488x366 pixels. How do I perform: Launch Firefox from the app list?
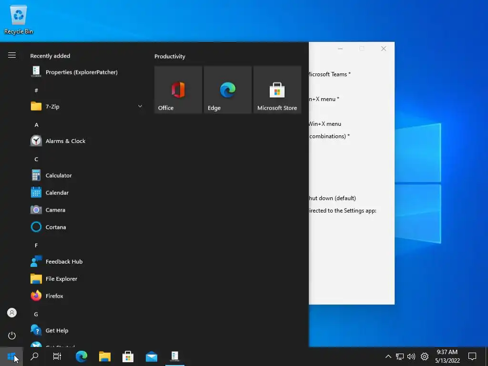point(87,296)
